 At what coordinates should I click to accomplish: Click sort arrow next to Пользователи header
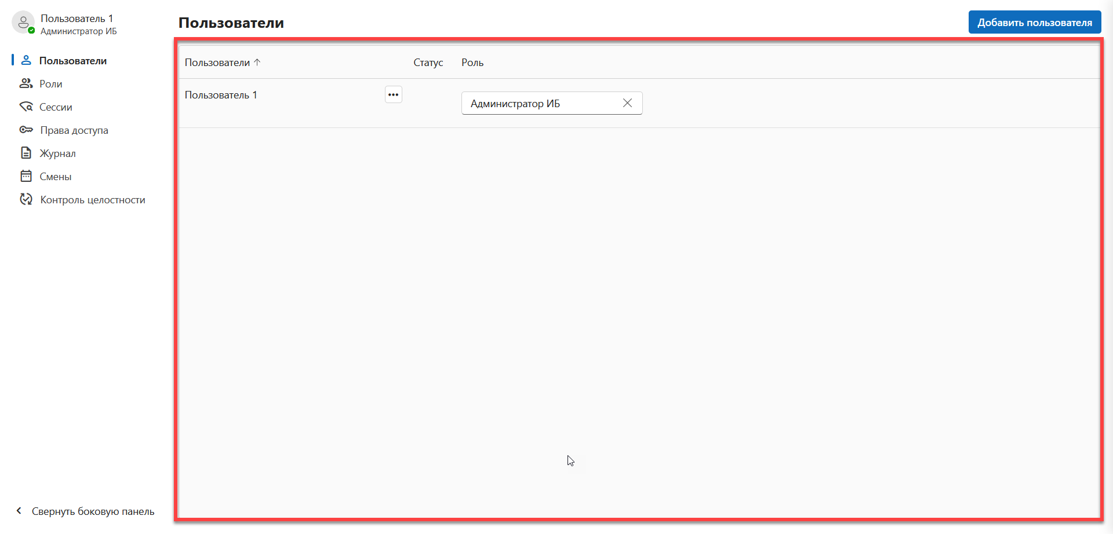click(257, 62)
